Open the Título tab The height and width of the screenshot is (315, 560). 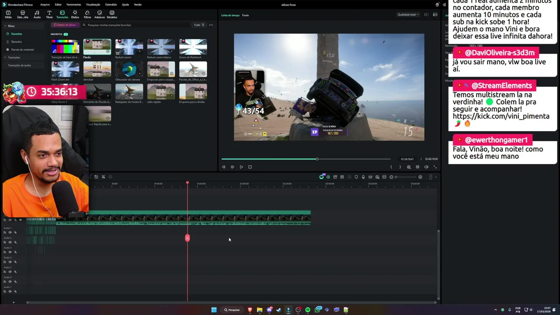49,14
